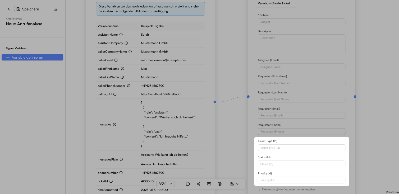Click the back arrow button

tap(9, 9)
